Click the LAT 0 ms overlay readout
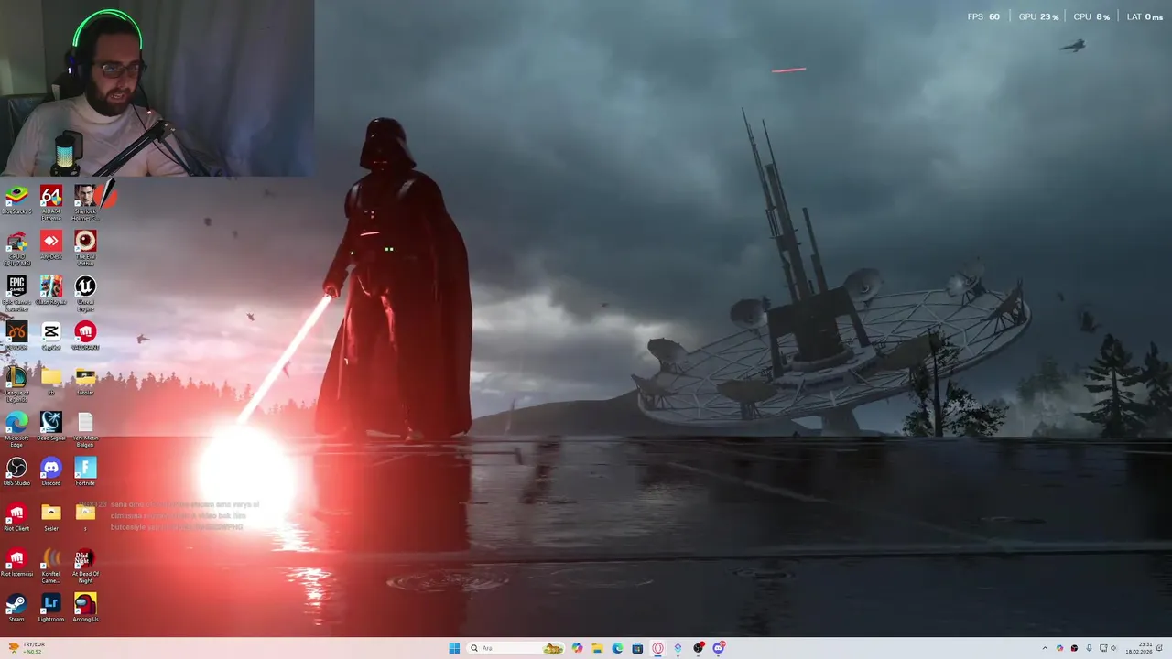The width and height of the screenshot is (1172, 659). [1145, 16]
